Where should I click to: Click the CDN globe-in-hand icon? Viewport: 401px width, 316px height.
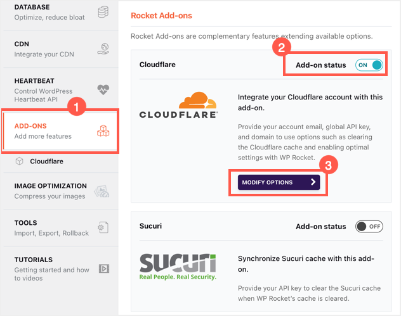[x=103, y=49]
